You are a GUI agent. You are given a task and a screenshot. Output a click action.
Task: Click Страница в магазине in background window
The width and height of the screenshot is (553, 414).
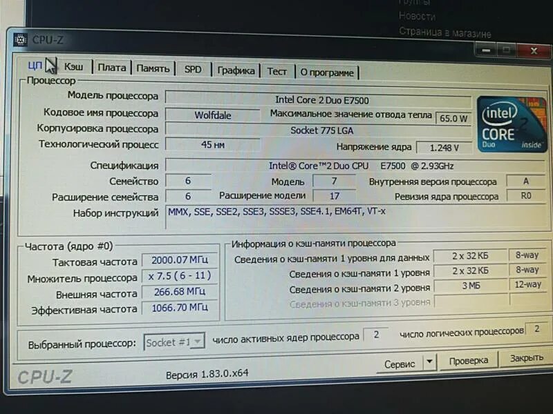pyautogui.click(x=444, y=32)
